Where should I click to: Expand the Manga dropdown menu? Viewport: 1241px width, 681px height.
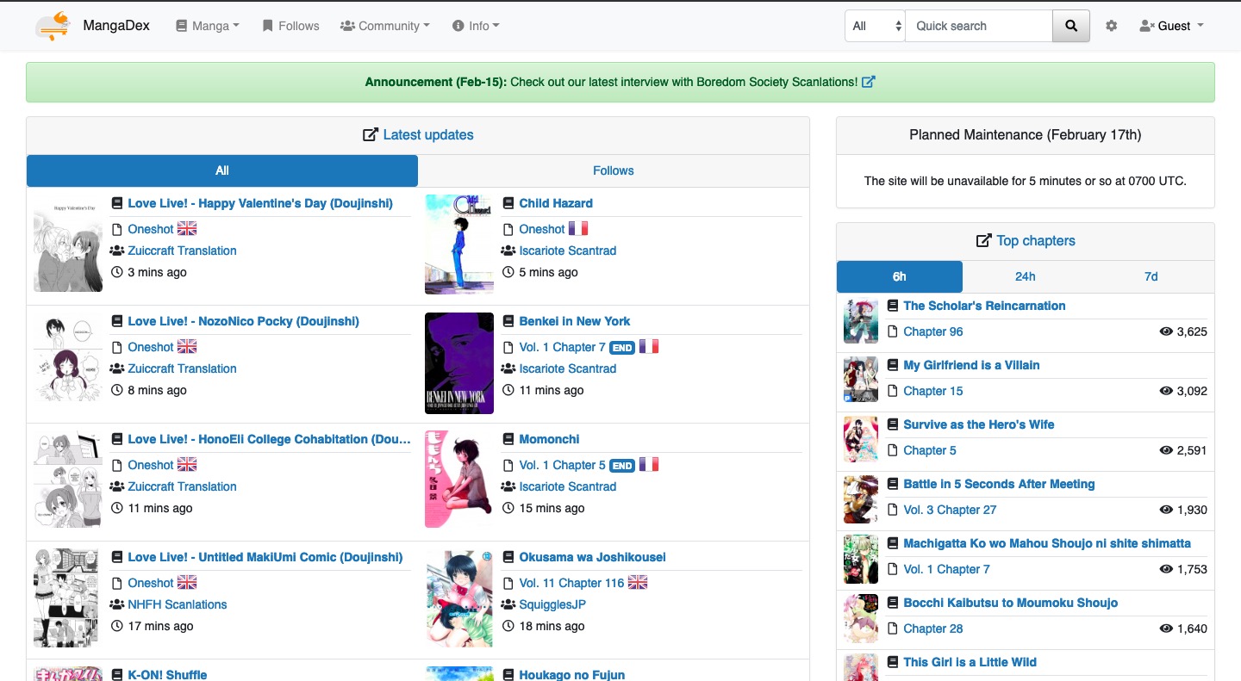click(208, 26)
